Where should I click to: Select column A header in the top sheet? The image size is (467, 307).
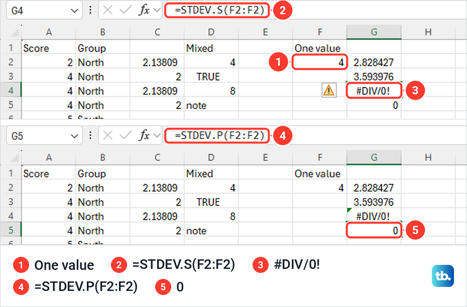point(49,32)
